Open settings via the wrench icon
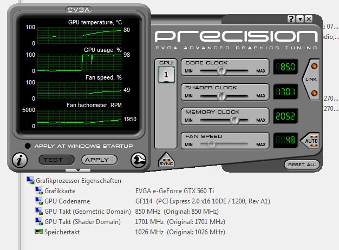Screen dimensions: 339x250 (139, 160)
